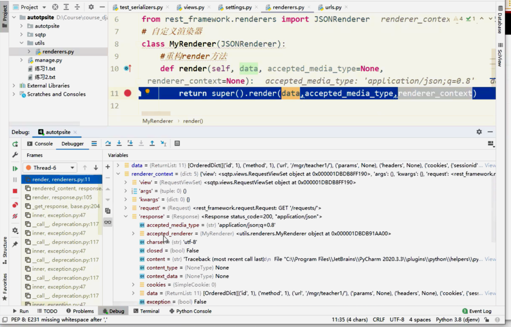Viewport: 511px width, 327px height.
Task: Open View Breakpoints dialog
Action: click(x=15, y=205)
